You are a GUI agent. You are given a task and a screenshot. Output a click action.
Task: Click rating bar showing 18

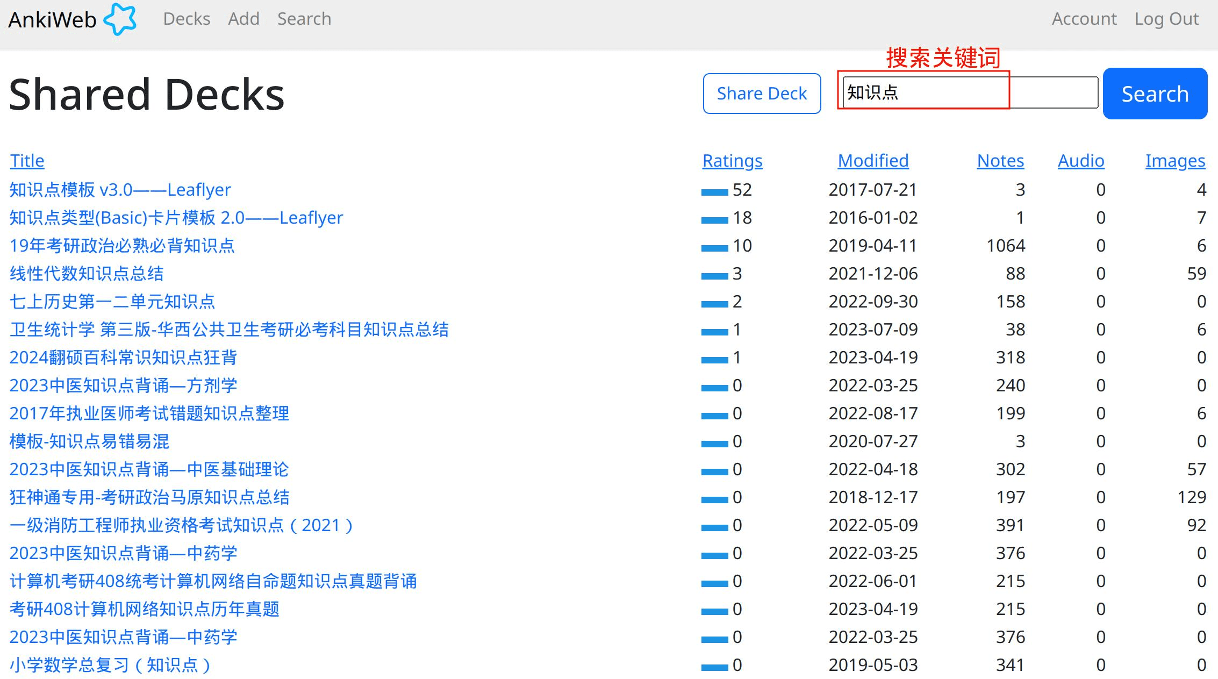[715, 220]
